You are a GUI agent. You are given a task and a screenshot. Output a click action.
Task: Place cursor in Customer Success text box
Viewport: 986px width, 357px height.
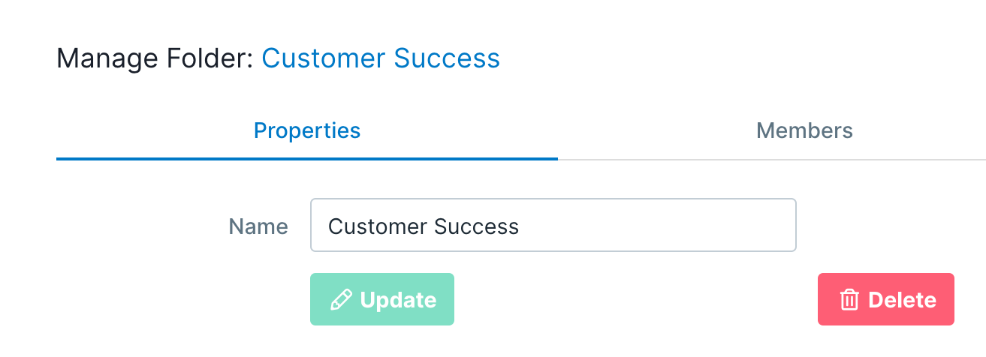(553, 225)
